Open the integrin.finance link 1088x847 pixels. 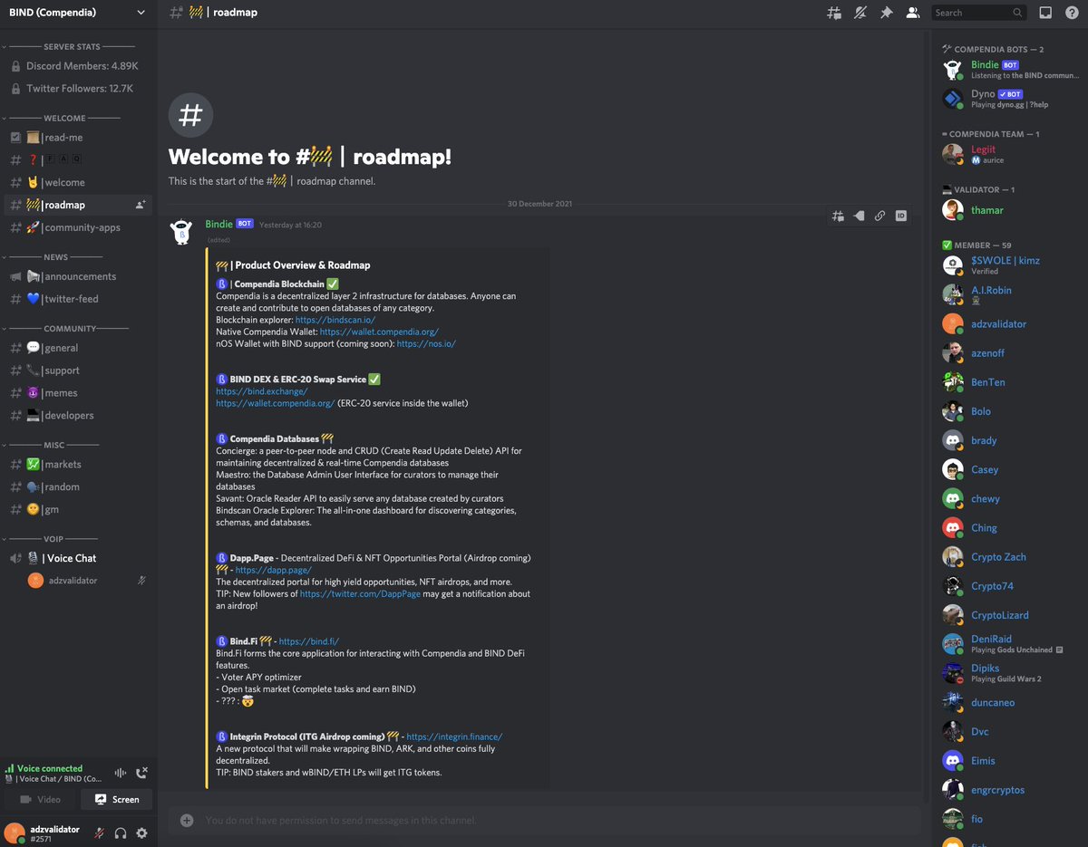click(x=454, y=737)
